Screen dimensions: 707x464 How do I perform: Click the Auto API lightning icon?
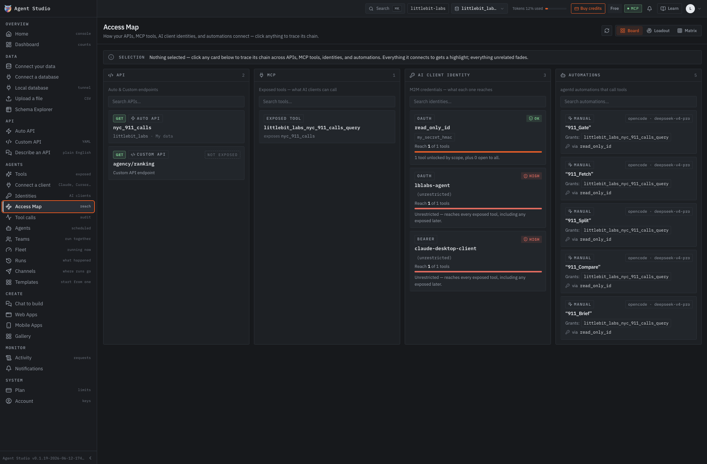(x=9, y=131)
